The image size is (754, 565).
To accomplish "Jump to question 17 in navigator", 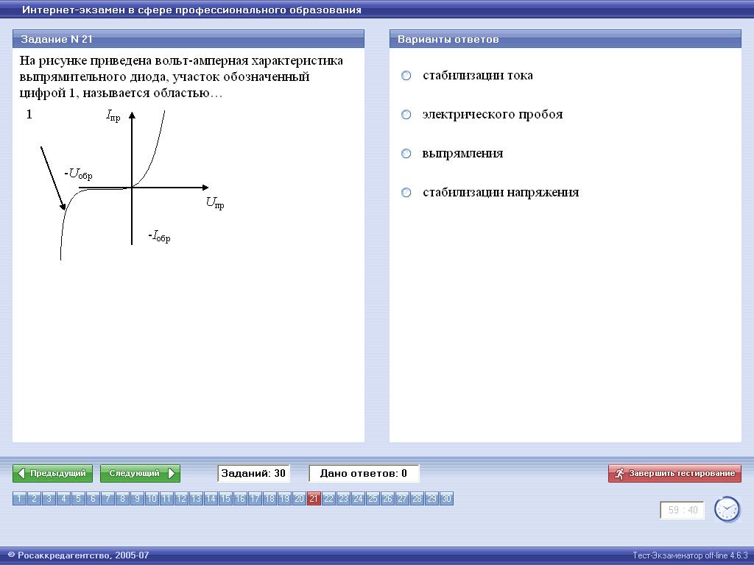I will point(255,499).
